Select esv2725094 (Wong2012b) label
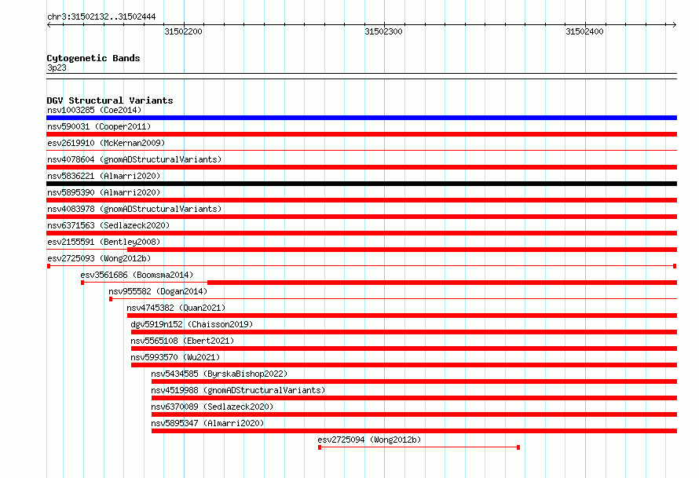Image resolution: width=699 pixels, height=478 pixels. (x=369, y=440)
